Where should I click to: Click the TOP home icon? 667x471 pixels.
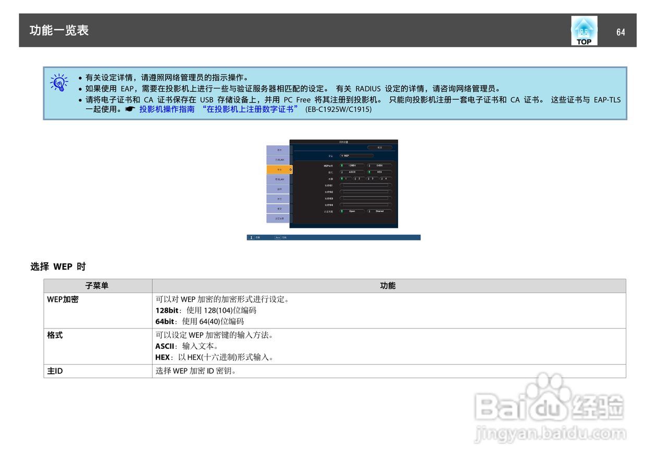(584, 30)
